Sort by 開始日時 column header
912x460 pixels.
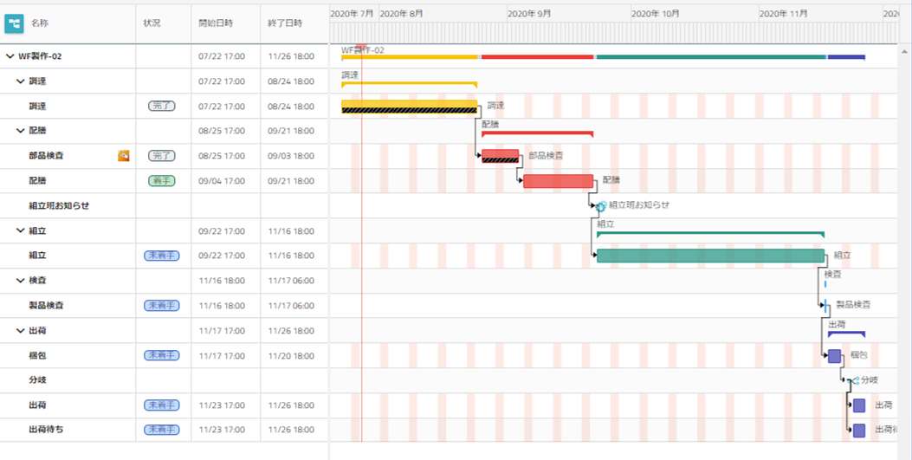[x=216, y=23]
